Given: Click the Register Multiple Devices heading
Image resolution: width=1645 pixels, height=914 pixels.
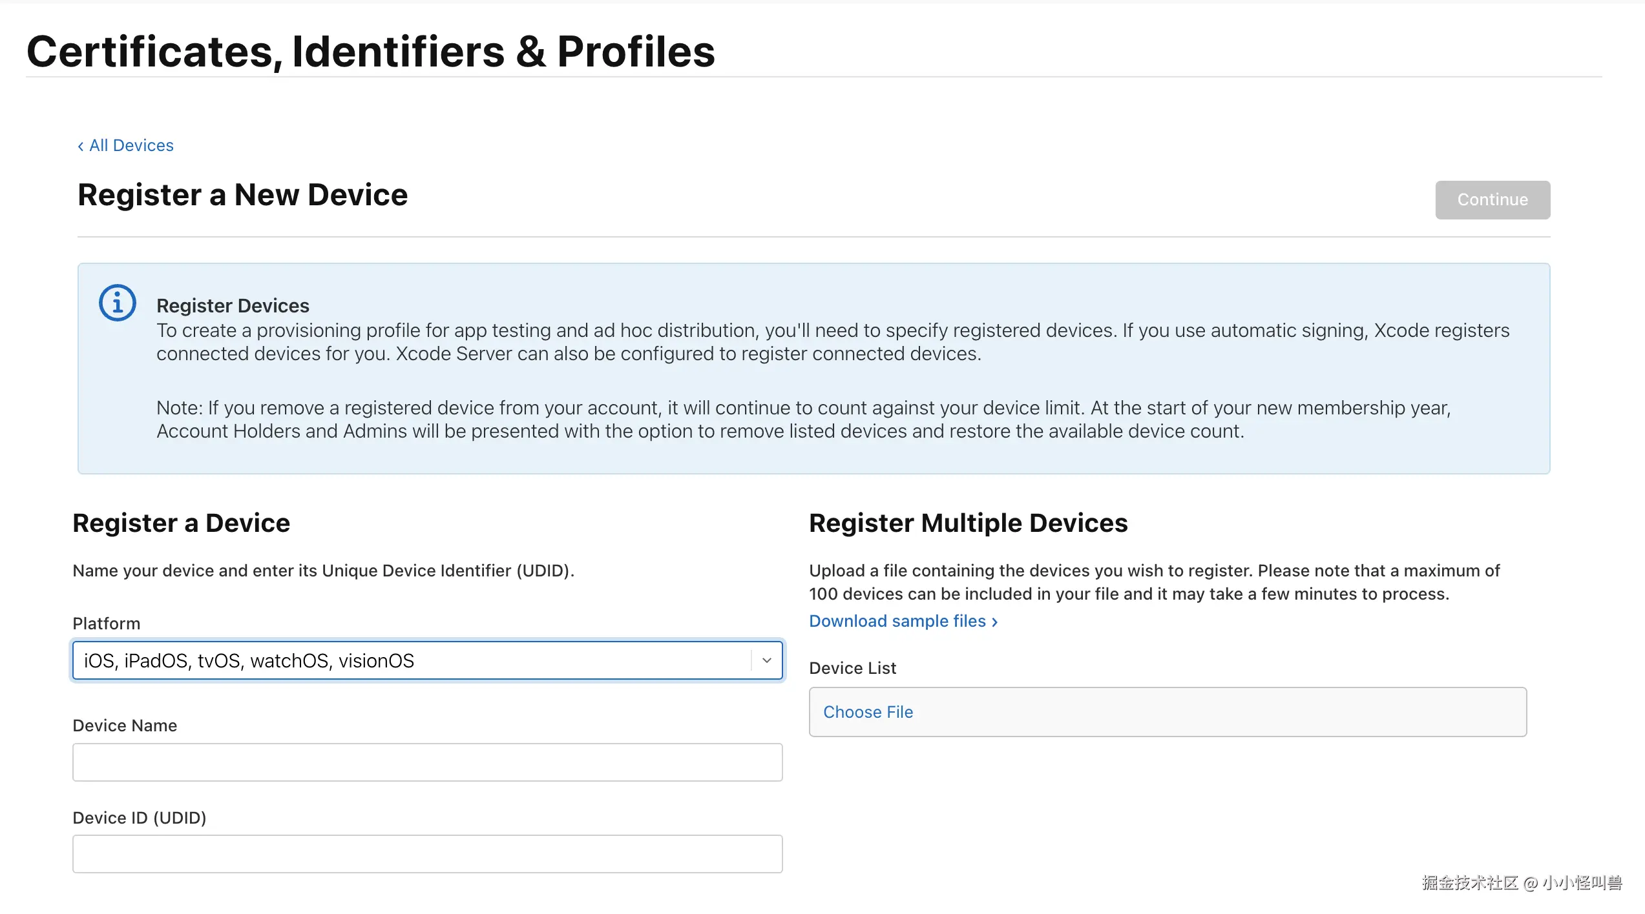Looking at the screenshot, I should pyautogui.click(x=968, y=523).
